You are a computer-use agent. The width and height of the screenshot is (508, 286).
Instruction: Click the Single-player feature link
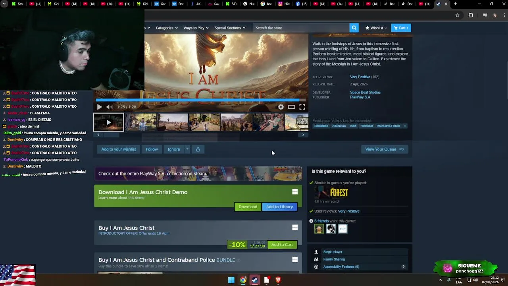(x=333, y=252)
